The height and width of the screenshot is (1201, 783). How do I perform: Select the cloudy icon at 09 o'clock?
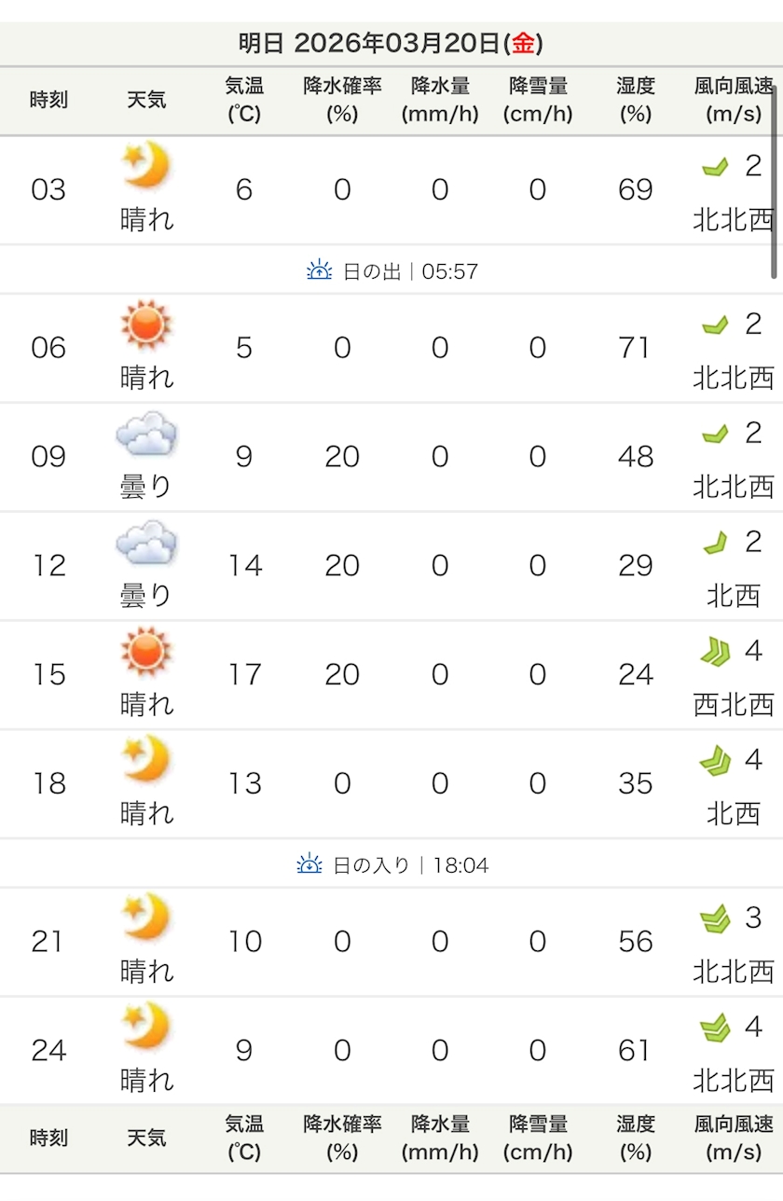point(146,434)
